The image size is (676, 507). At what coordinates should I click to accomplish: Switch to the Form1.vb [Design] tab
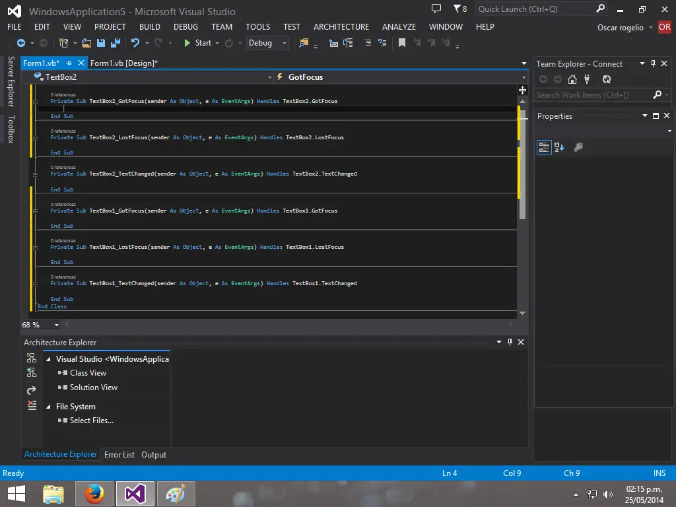coord(123,63)
